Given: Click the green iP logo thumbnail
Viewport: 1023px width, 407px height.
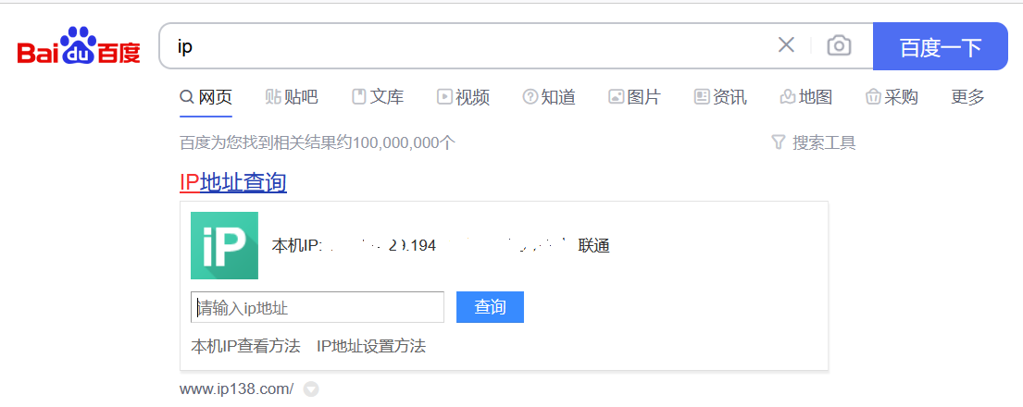Looking at the screenshot, I should coord(224,245).
